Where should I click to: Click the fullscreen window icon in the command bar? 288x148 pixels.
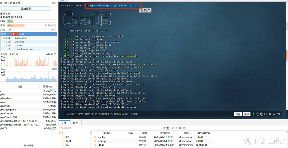tap(278, 114)
